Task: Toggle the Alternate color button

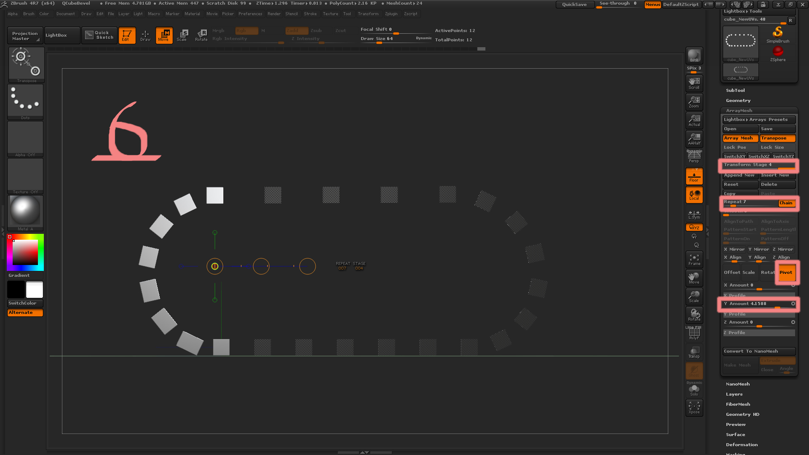Action: tap(25, 313)
